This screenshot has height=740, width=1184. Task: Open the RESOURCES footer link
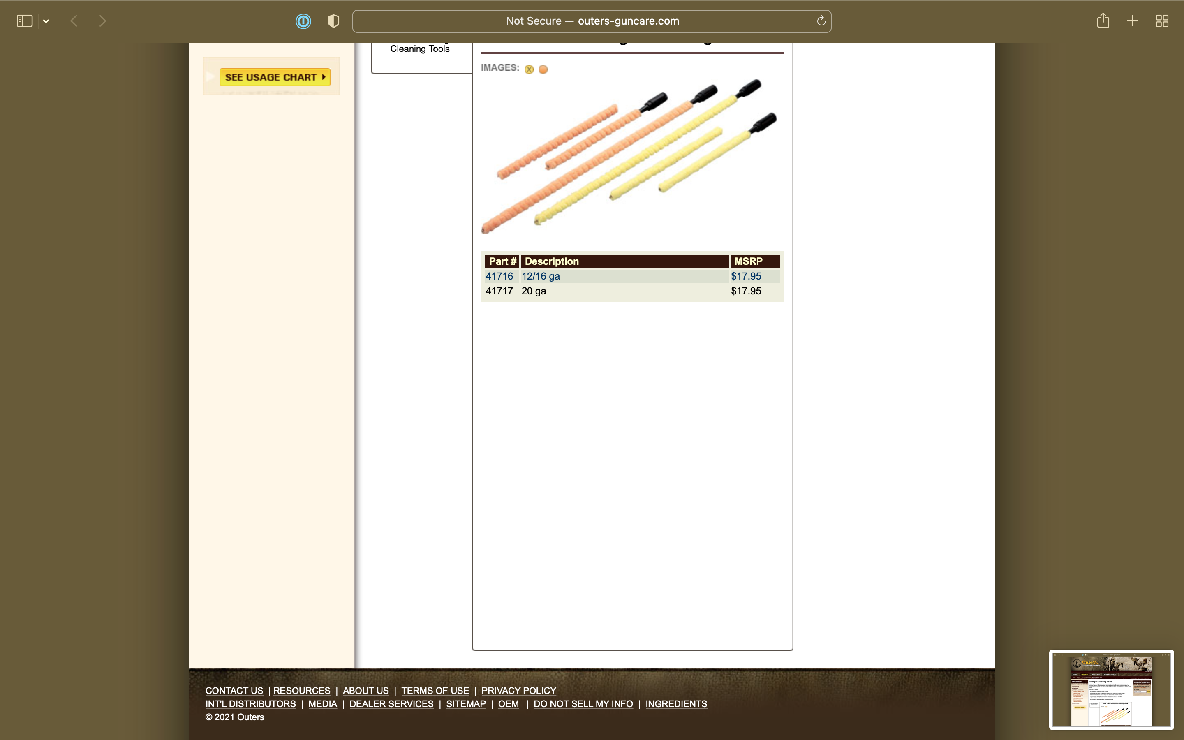(302, 691)
